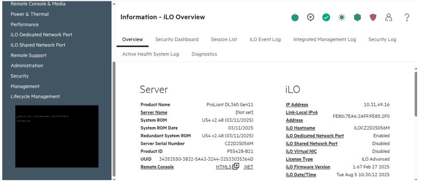Click the UID indicator target icon
This screenshot has height=181, width=423.
[x=311, y=18]
